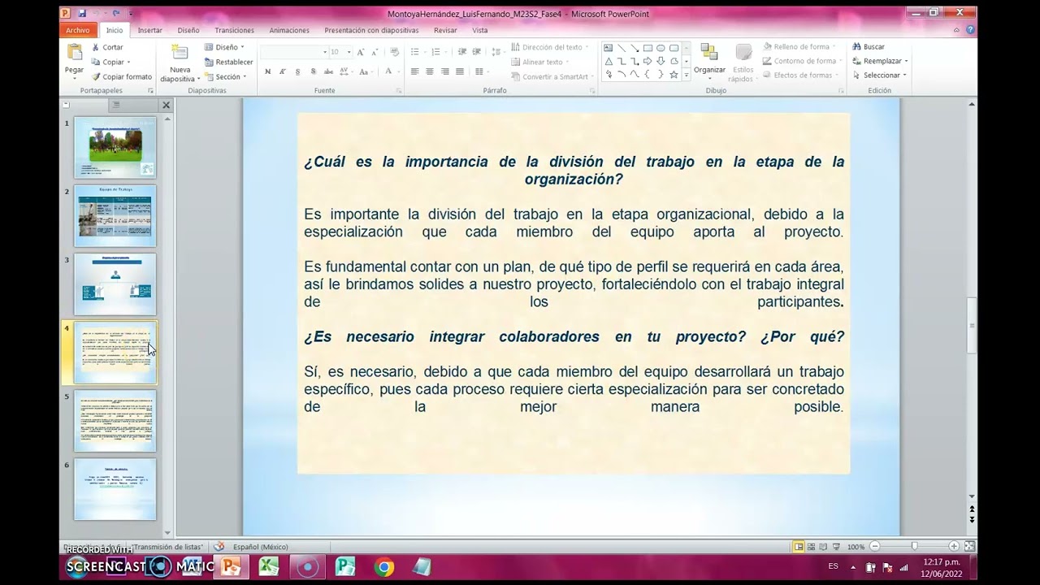Open the Organizar arrange menu
Image resolution: width=1040 pixels, height=585 pixels.
point(709,61)
